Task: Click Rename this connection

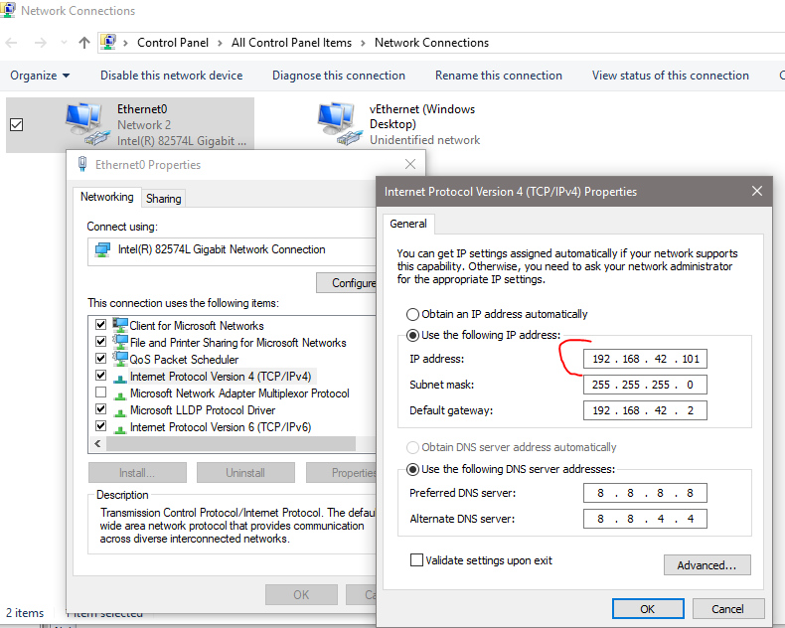Action: coord(498,76)
